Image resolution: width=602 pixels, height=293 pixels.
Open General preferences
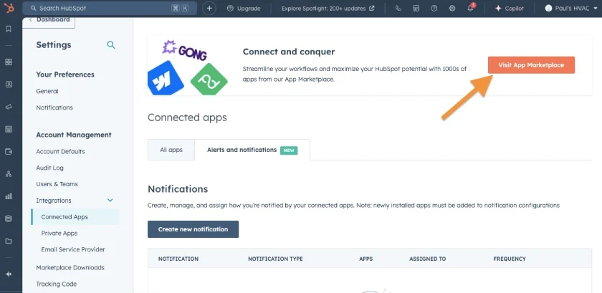click(47, 91)
